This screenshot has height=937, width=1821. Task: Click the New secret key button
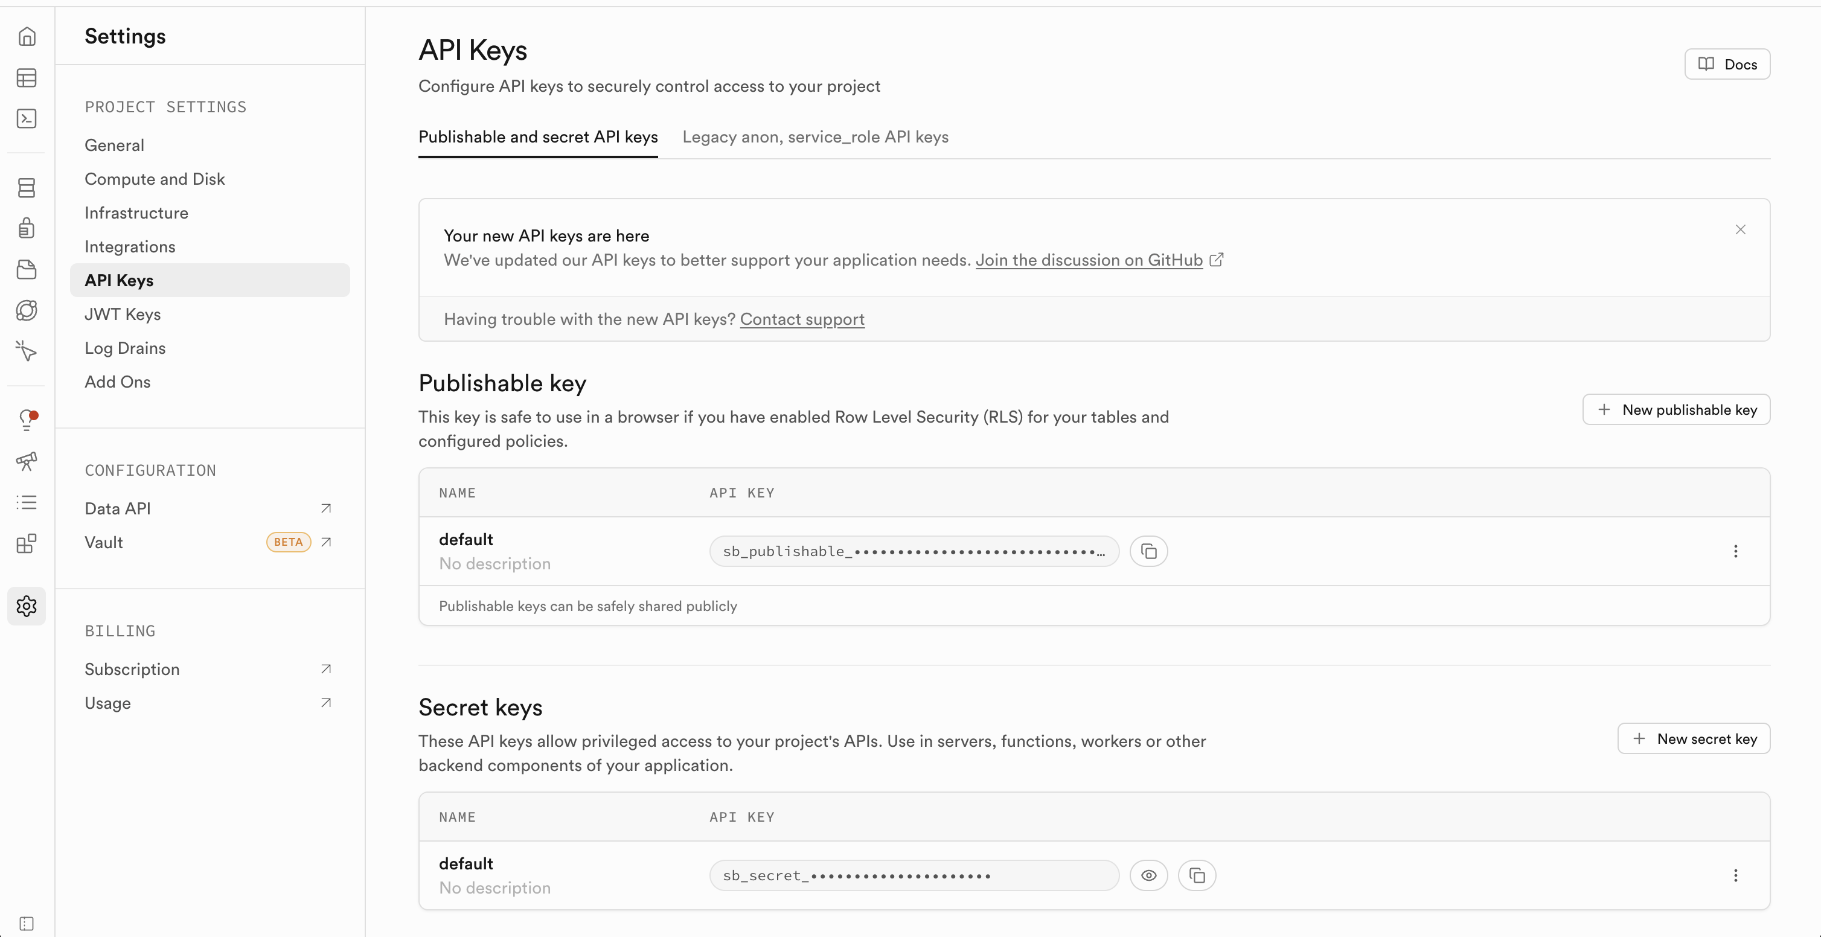click(x=1693, y=738)
